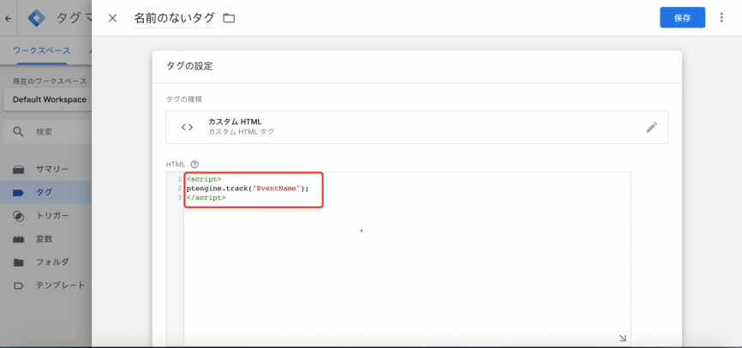Click the Google Tag Manager logo
Viewport: 742px width, 348px height.
[37, 19]
